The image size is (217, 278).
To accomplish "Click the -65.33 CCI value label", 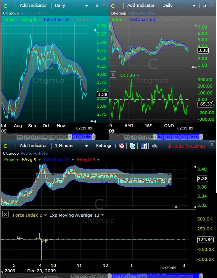I will point(205,104).
